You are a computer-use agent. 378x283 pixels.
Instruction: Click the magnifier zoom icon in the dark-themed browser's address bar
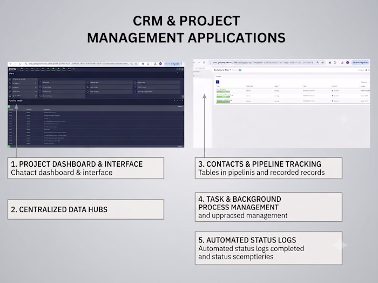click(x=132, y=64)
